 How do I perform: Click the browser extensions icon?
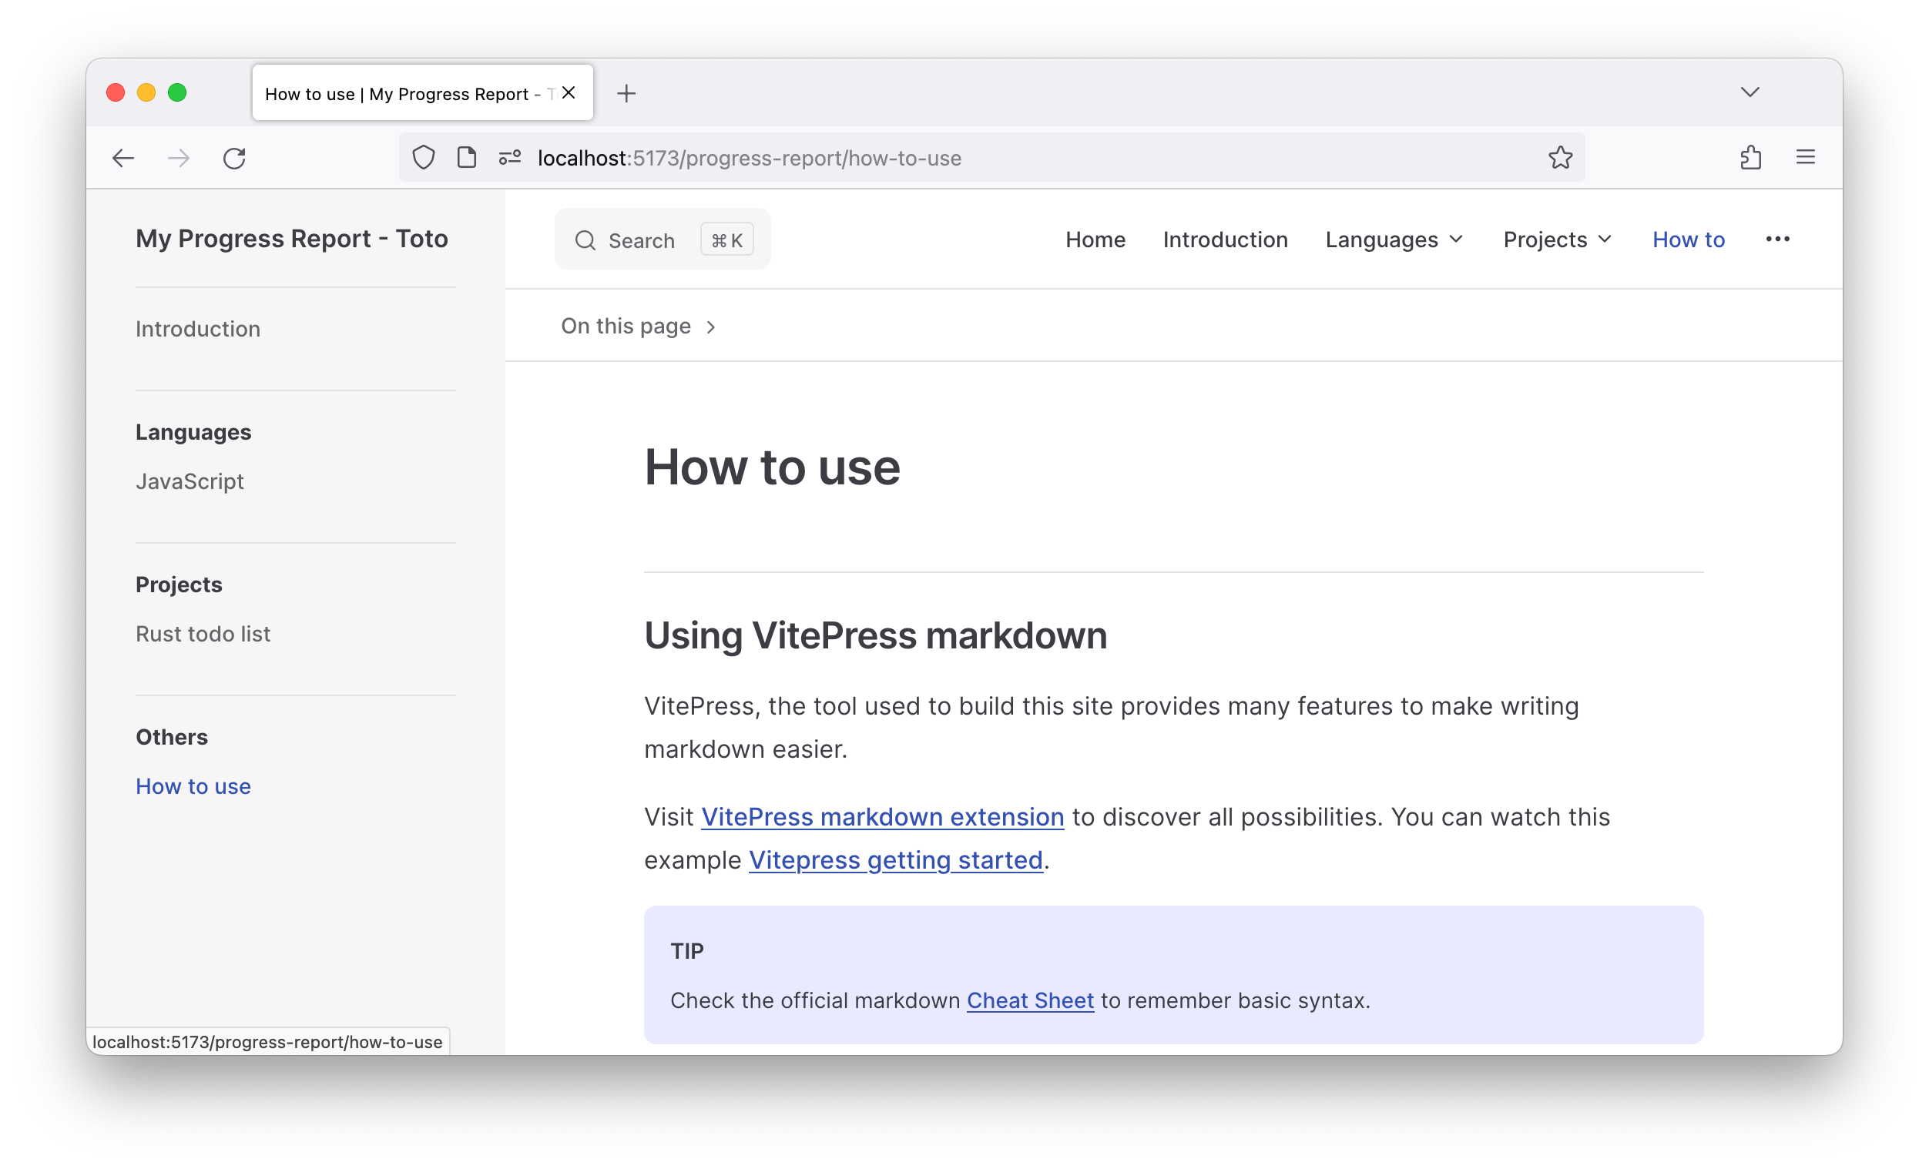coord(1751,156)
